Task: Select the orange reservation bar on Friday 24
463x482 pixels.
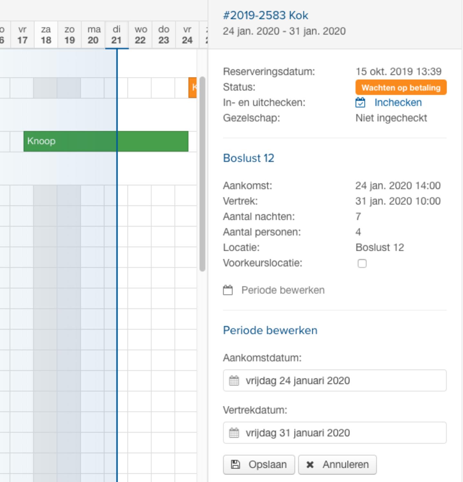Action: click(192, 87)
